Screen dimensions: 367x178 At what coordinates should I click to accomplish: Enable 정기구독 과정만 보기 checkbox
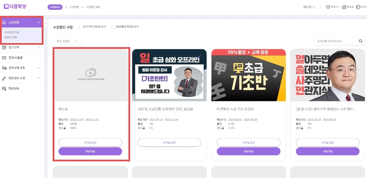click(x=81, y=27)
